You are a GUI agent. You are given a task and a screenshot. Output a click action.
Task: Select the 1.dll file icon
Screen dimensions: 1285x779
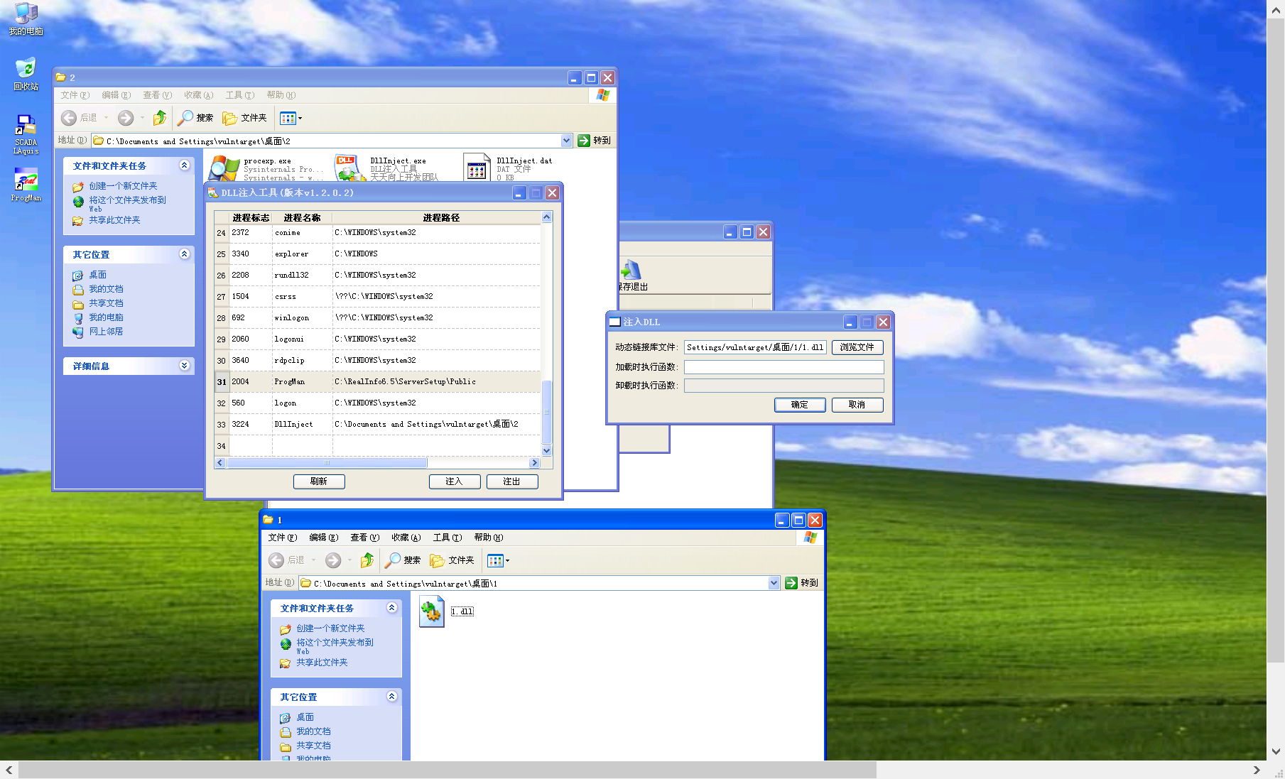point(432,612)
